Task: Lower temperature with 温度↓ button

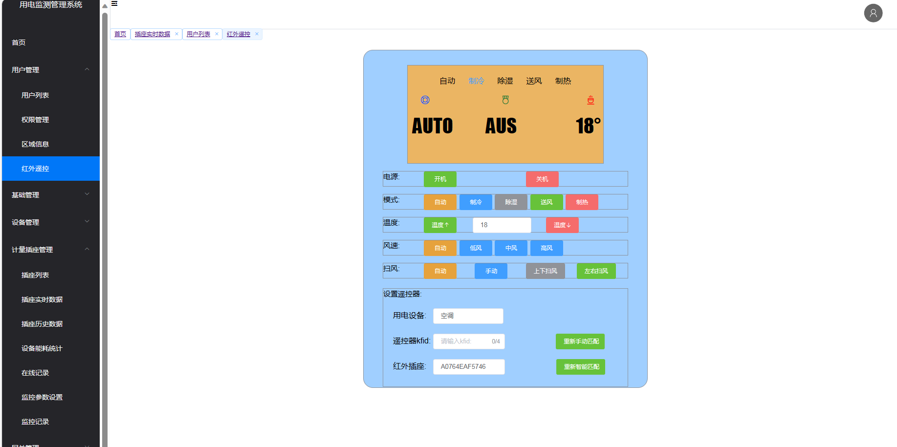Action: (562, 225)
